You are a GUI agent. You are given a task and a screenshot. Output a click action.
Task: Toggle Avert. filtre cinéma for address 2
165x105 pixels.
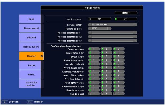point(106,75)
